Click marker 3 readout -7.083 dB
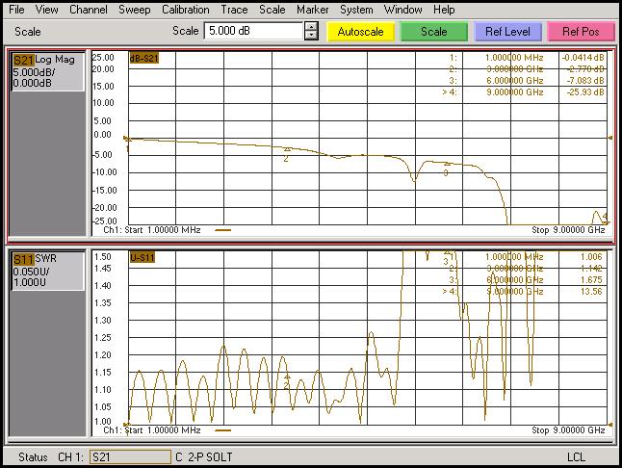This screenshot has width=622, height=468. pyautogui.click(x=585, y=81)
